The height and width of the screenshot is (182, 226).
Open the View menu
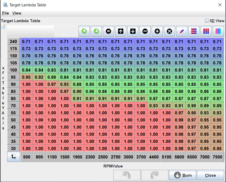point(17,13)
